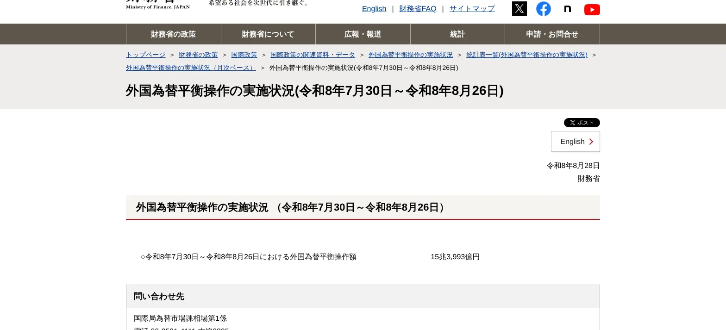Open the 財務省FAQ link
The width and height of the screenshot is (726, 330).
pyautogui.click(x=418, y=9)
